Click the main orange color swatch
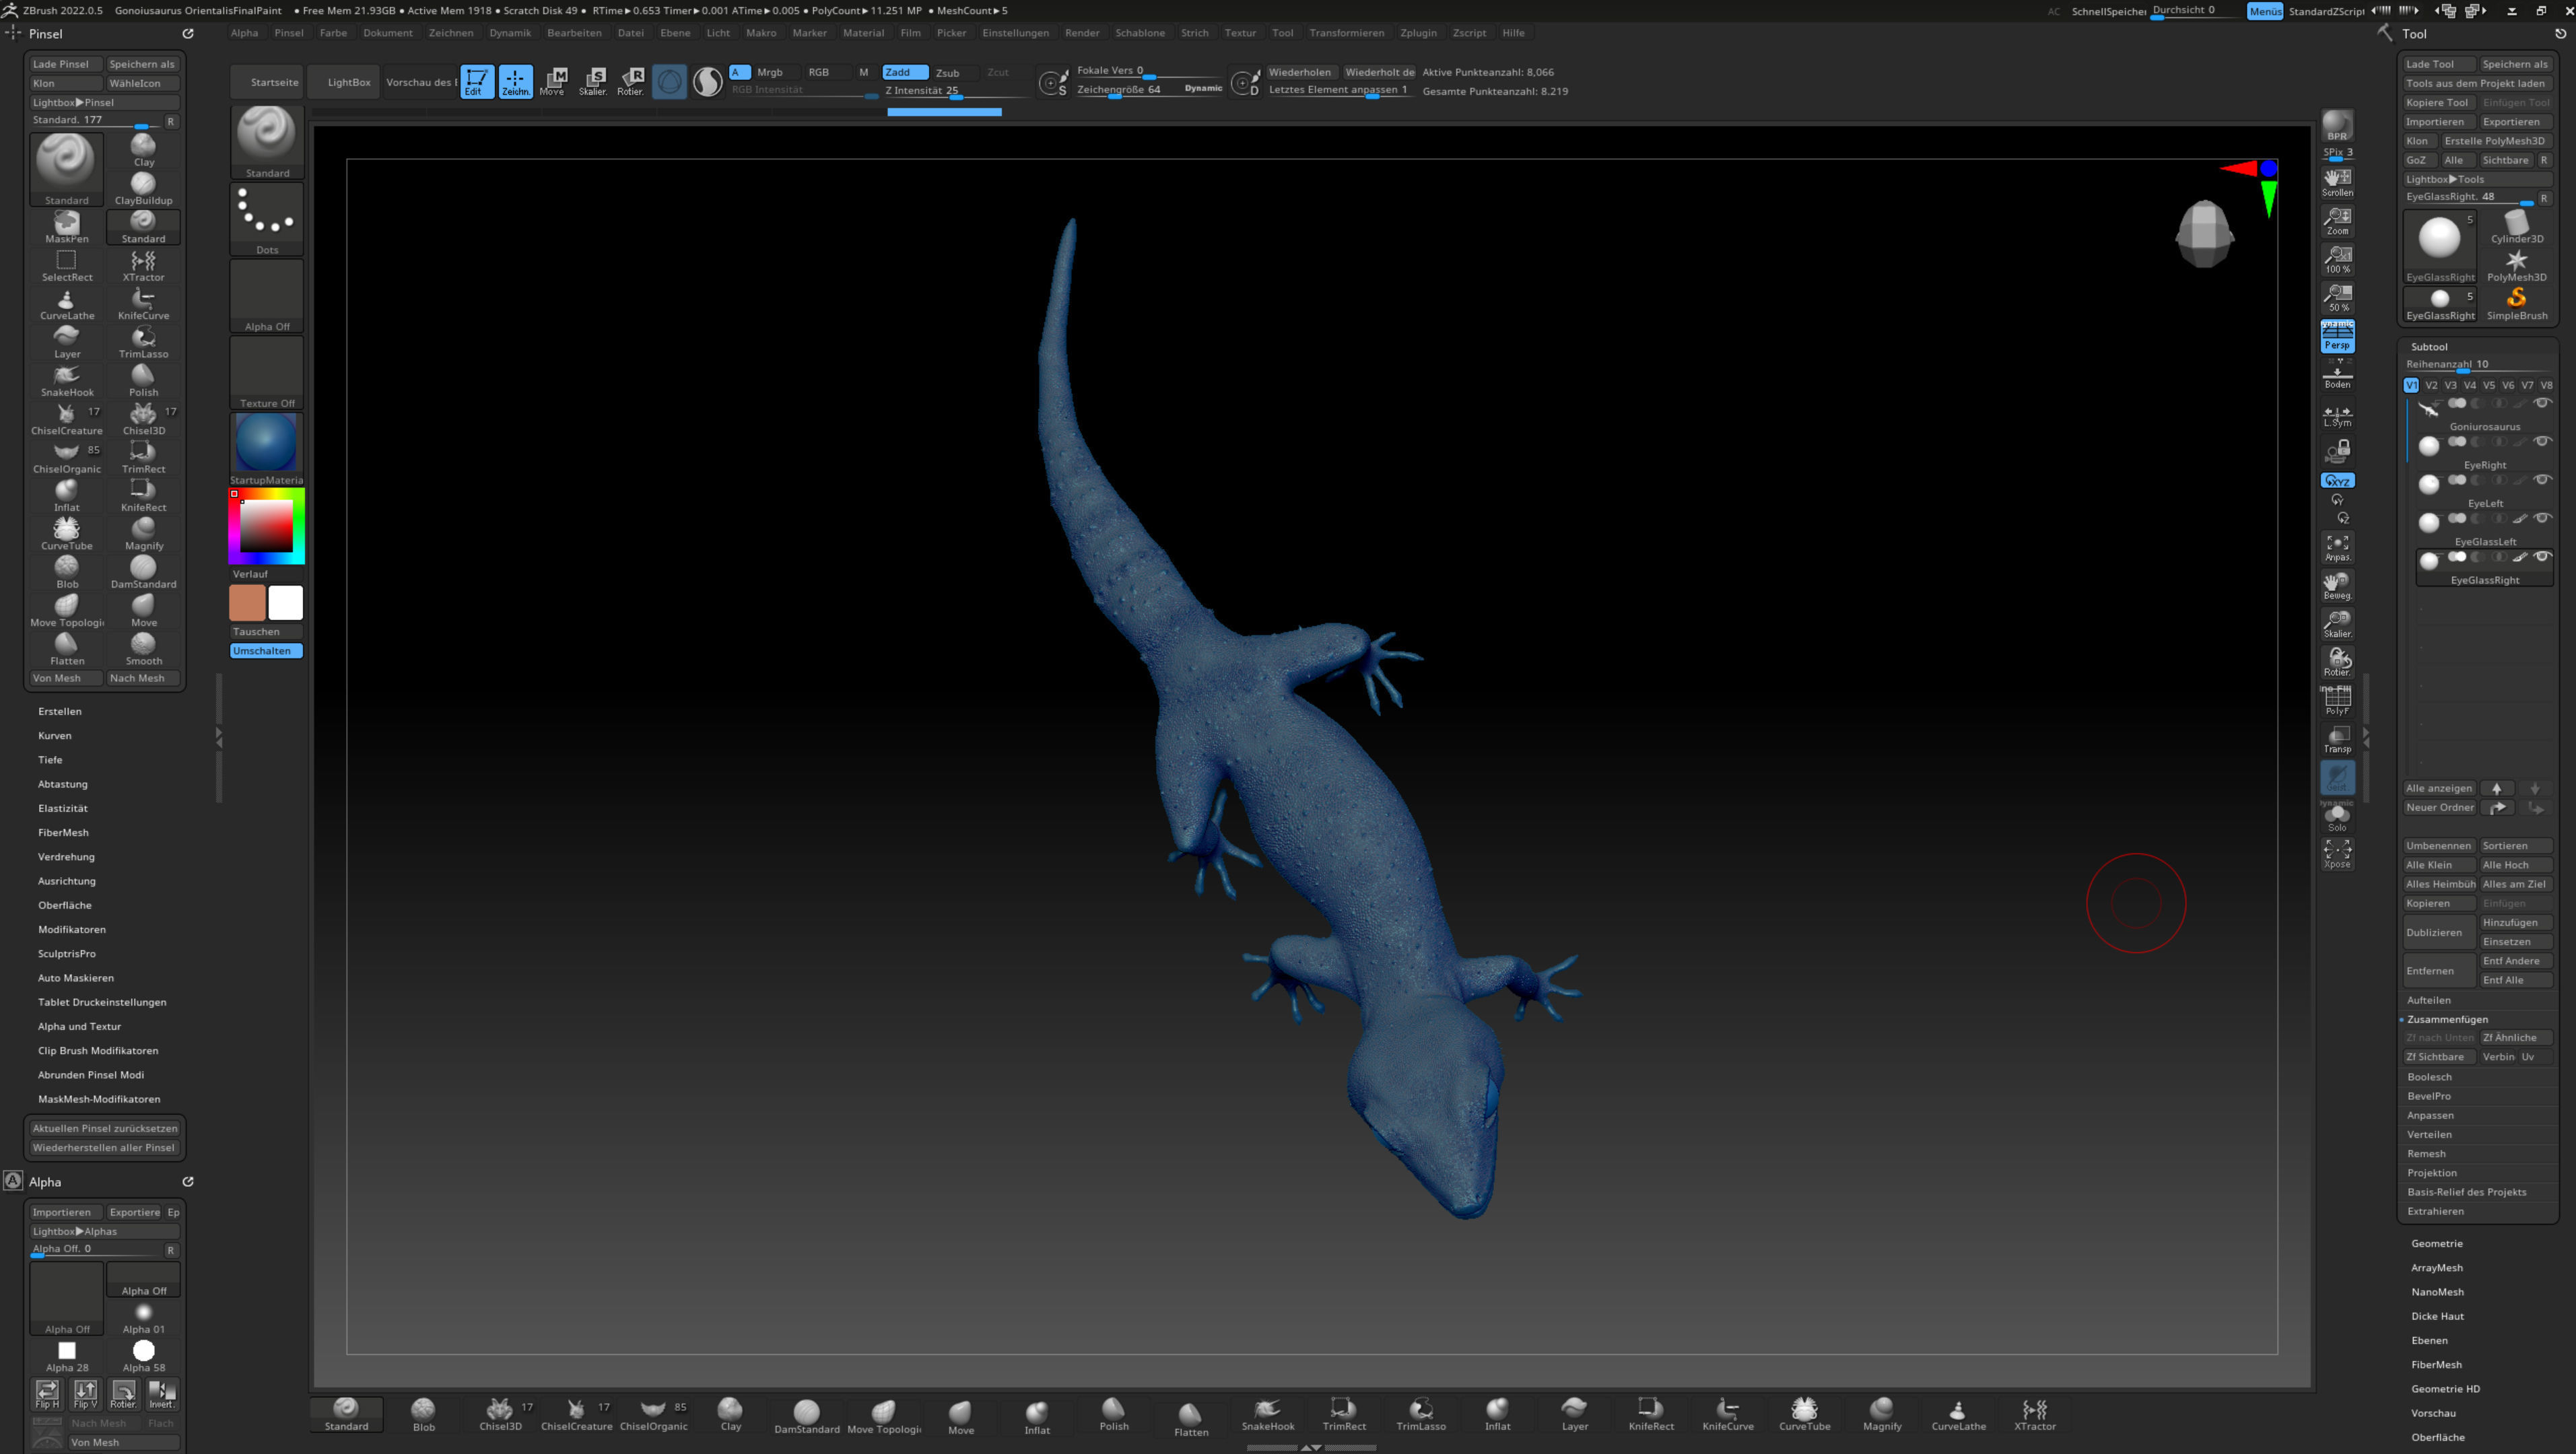The image size is (2576, 1454). point(247,603)
